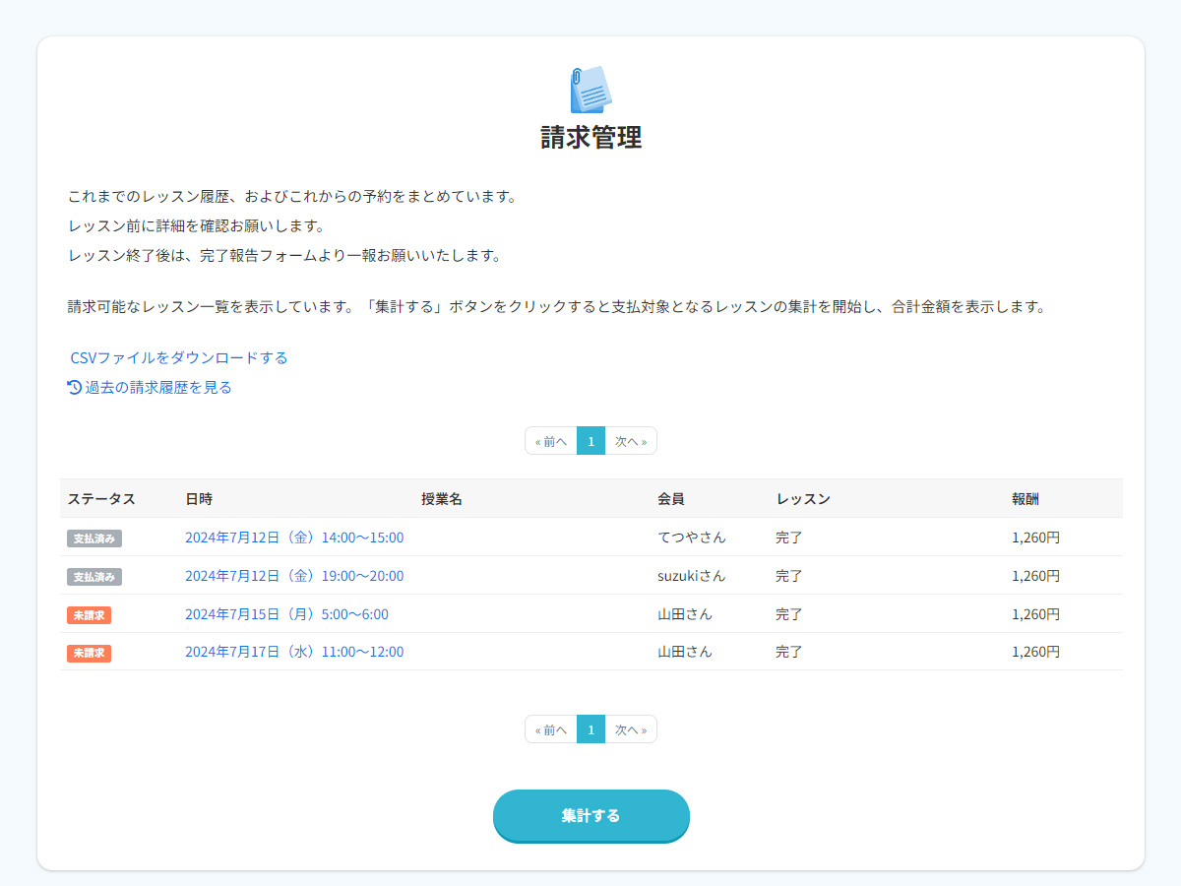Screen dimensions: 1181x886
Task: Open the July 15 5:00〜6:00 lesson details
Action: pyautogui.click(x=285, y=613)
